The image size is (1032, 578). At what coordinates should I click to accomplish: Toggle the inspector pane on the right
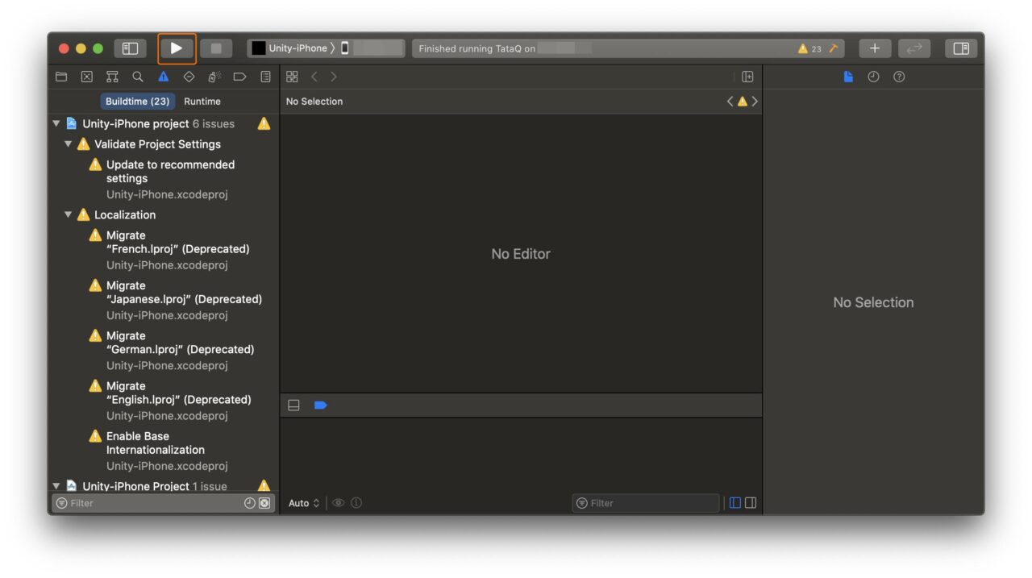[960, 48]
